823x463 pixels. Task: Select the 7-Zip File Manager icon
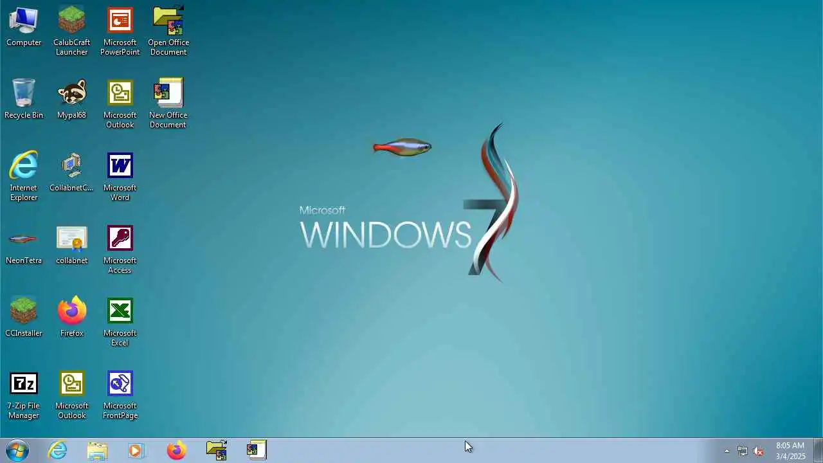pyautogui.click(x=24, y=395)
